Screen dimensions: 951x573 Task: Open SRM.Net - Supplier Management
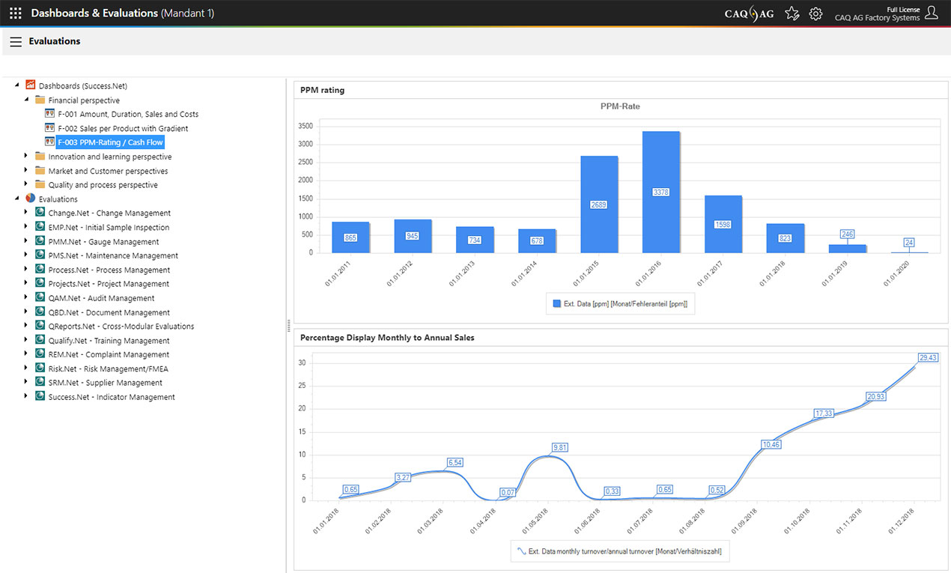click(105, 383)
